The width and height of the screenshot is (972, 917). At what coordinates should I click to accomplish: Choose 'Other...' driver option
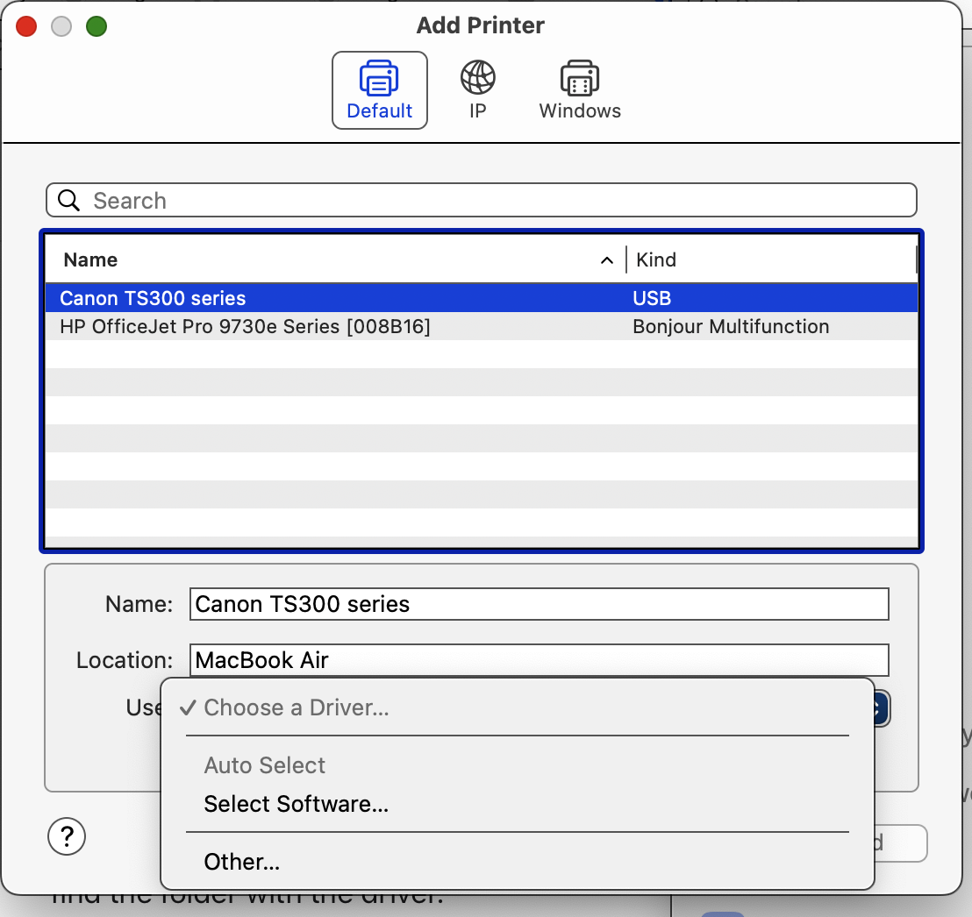coord(517,862)
